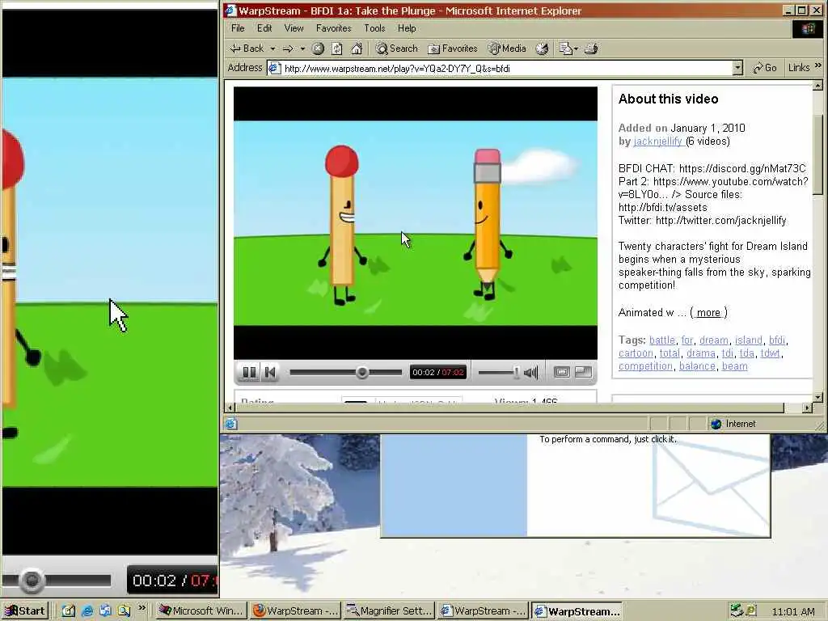
Task: Open the Forward history dropdown arrow
Action: (x=302, y=49)
